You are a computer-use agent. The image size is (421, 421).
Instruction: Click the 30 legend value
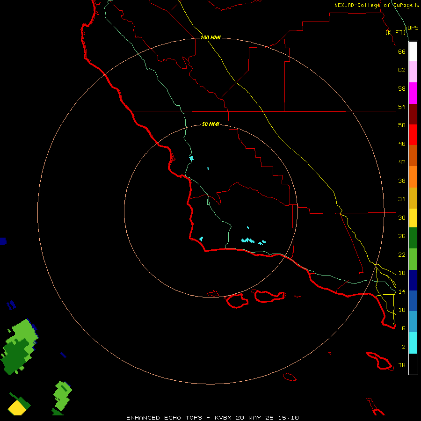pos(402,218)
